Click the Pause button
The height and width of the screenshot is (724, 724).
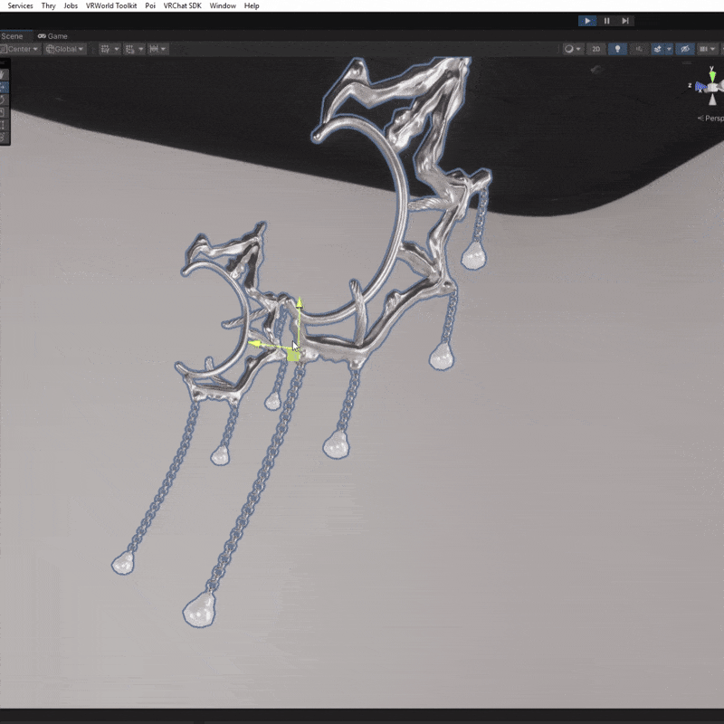606,21
